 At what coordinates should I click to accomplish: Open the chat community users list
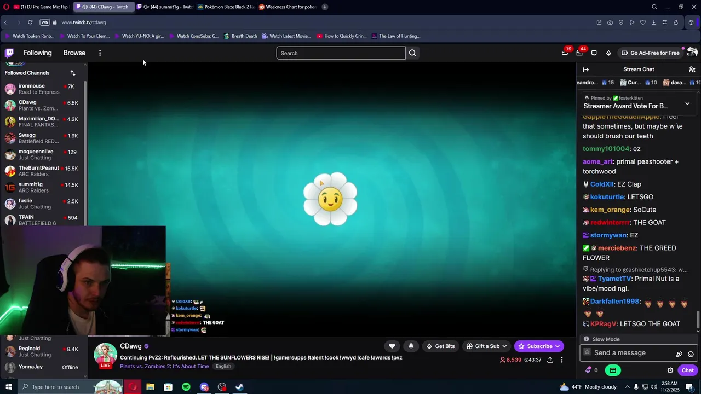(692, 69)
